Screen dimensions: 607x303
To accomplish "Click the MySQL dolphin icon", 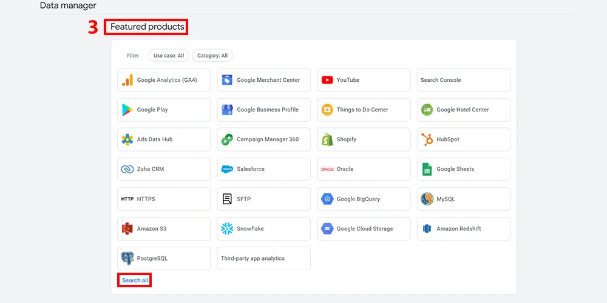I will 427,199.
